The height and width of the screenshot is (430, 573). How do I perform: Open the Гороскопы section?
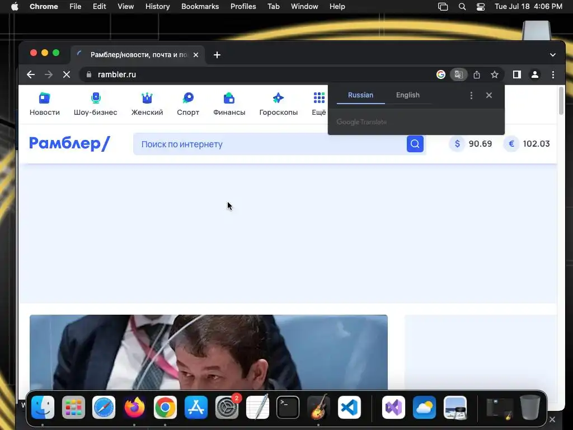279,104
